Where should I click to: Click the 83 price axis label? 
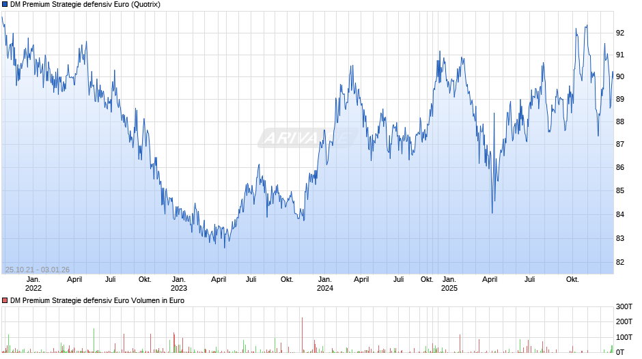pyautogui.click(x=620, y=239)
